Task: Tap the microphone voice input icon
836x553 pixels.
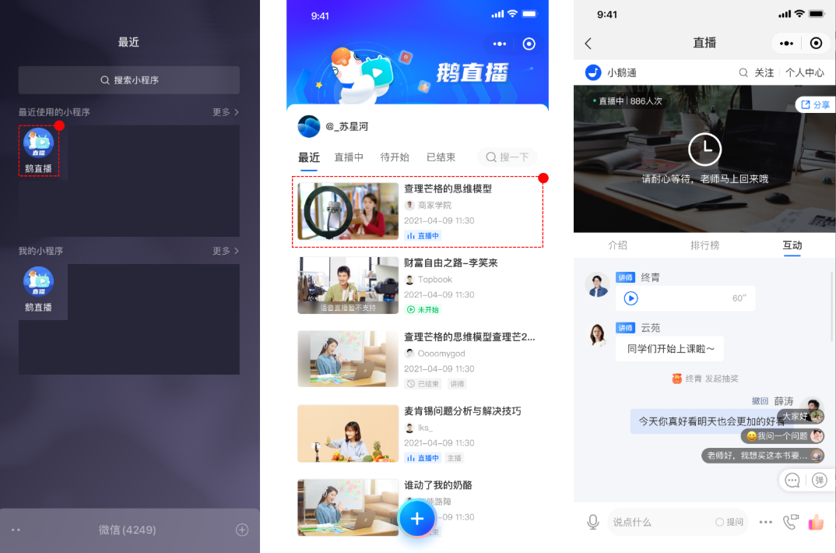Action: tap(593, 522)
